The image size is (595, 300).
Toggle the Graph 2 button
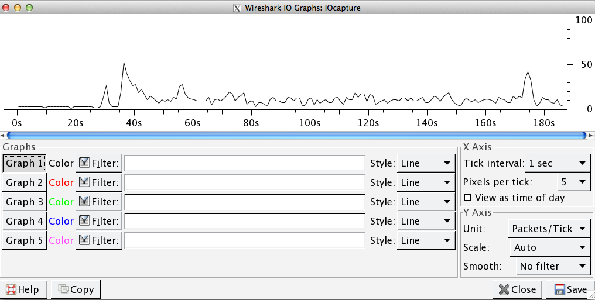tap(25, 182)
